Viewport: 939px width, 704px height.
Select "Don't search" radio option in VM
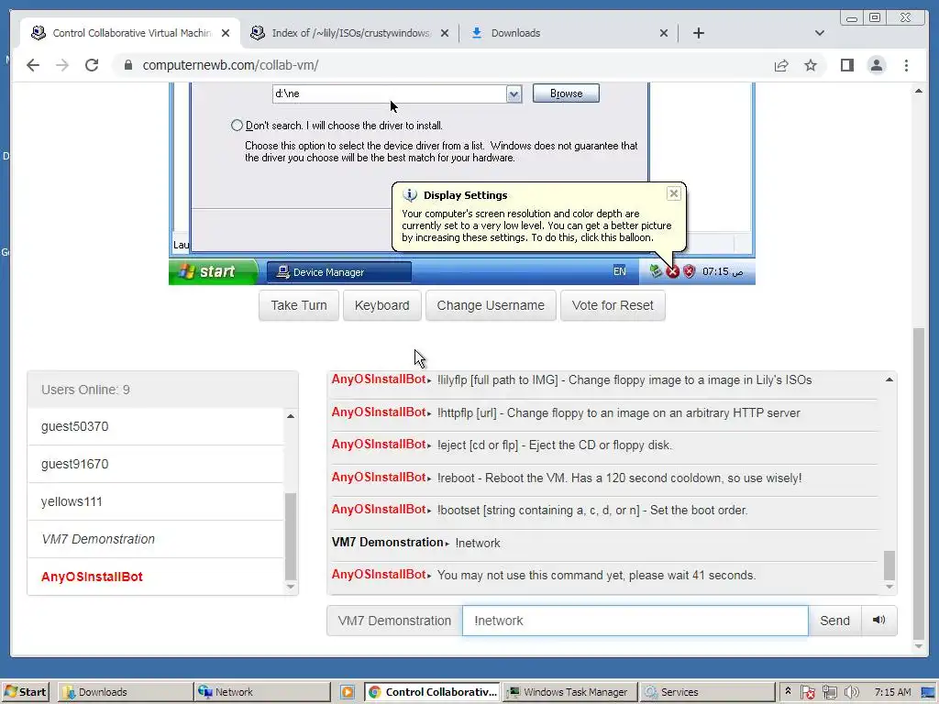238,125
